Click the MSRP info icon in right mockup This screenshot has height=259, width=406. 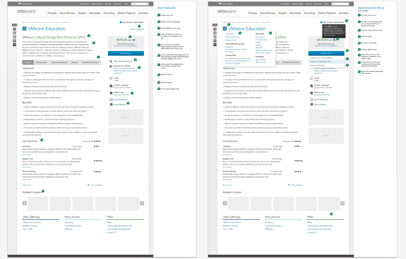[x=334, y=40]
